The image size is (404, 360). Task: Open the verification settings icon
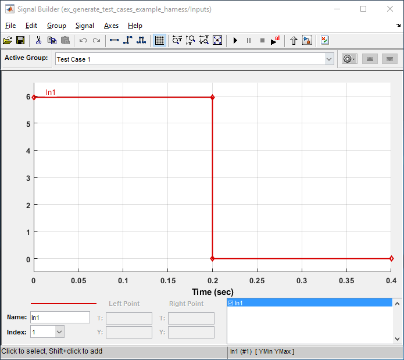(324, 40)
